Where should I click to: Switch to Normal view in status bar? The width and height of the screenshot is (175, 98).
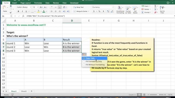(x=139, y=95)
